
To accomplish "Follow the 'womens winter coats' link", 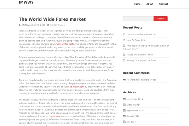I will pyautogui.click(x=64, y=44).
